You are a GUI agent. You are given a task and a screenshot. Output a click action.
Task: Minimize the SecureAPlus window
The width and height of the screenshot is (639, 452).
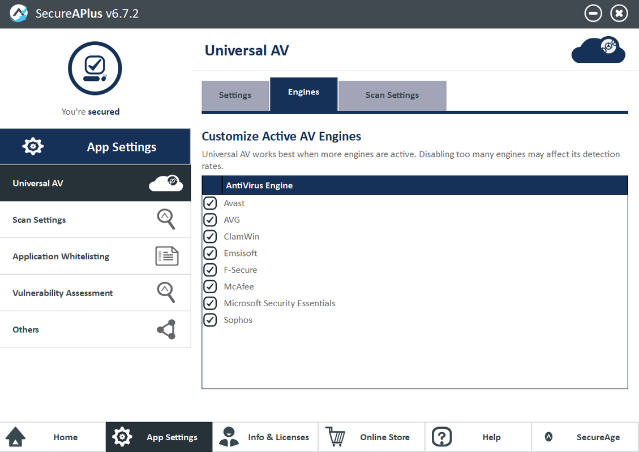[x=593, y=14]
